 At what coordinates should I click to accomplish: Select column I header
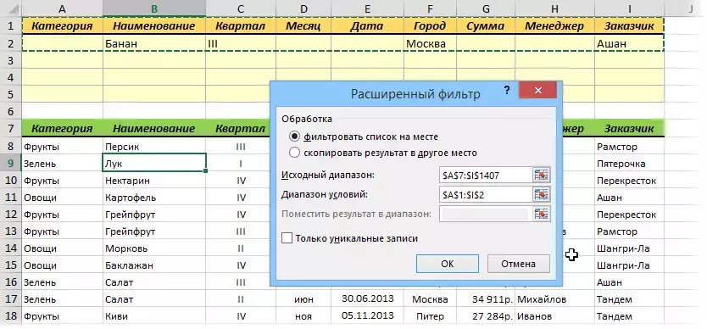click(630, 8)
